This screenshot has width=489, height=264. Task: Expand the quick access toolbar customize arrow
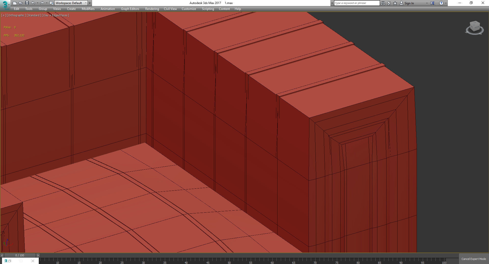[90, 3]
